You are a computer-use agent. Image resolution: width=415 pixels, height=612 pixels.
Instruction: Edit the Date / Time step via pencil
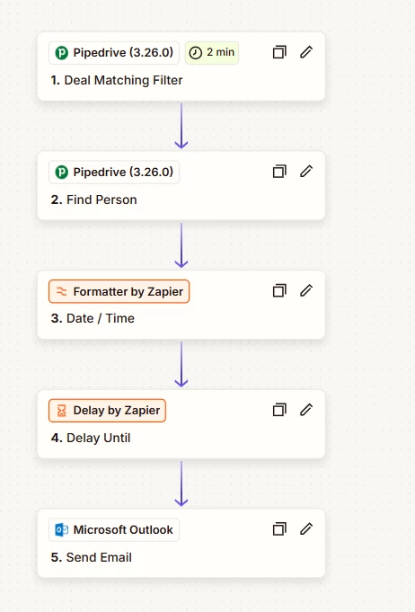[x=306, y=290]
